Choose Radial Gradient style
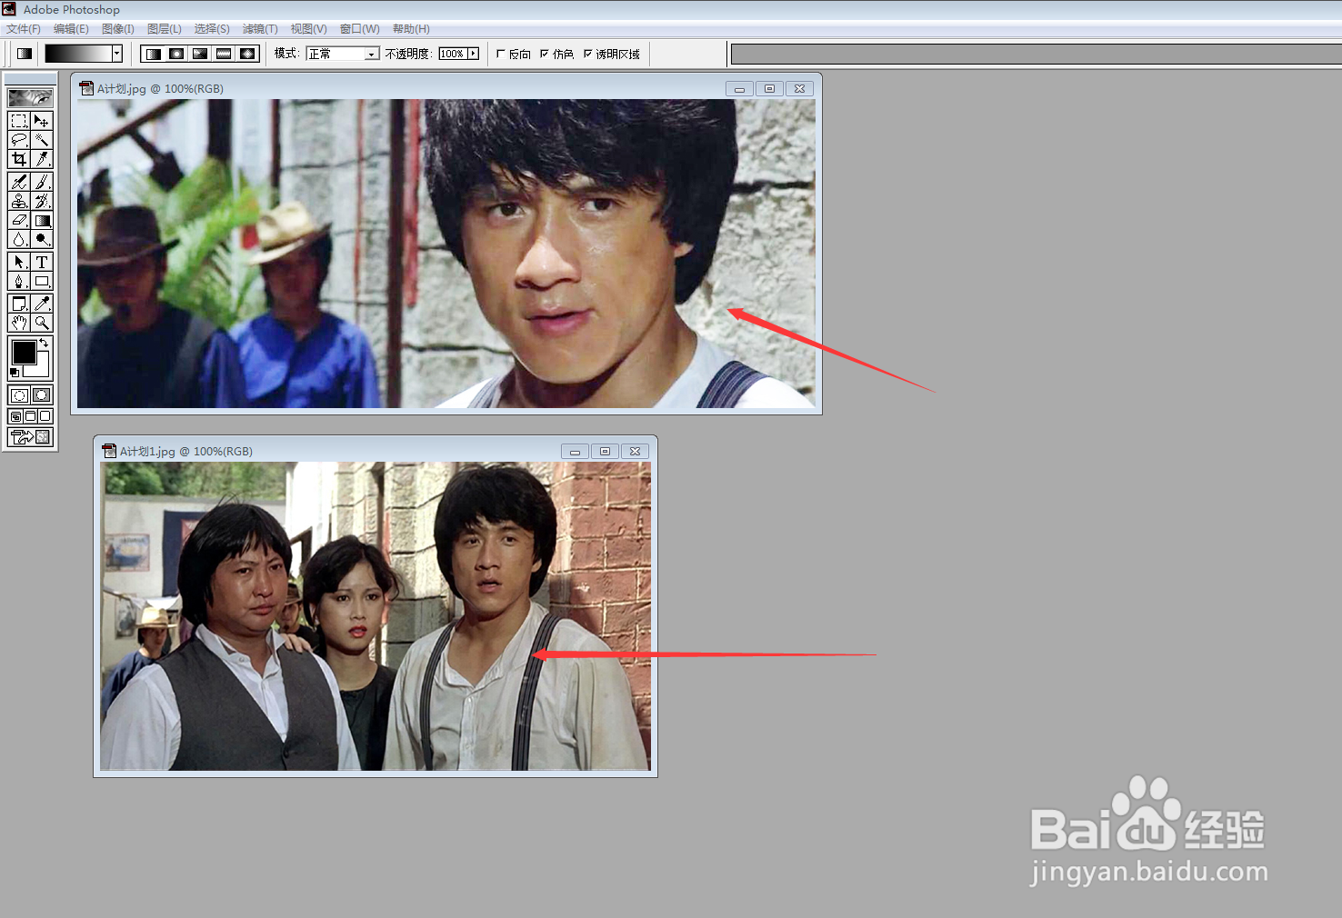 click(x=176, y=54)
